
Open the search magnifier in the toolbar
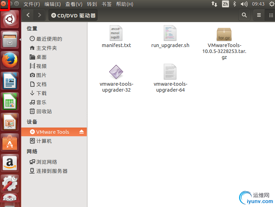point(244,15)
